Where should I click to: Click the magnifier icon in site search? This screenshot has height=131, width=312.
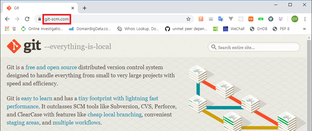[x=214, y=47]
